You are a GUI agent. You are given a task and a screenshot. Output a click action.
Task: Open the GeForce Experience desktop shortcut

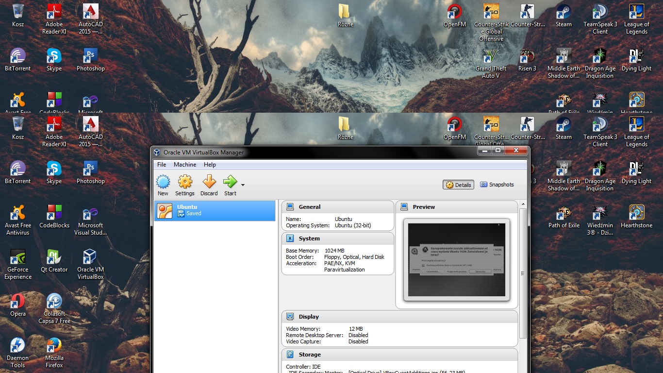pos(18,265)
